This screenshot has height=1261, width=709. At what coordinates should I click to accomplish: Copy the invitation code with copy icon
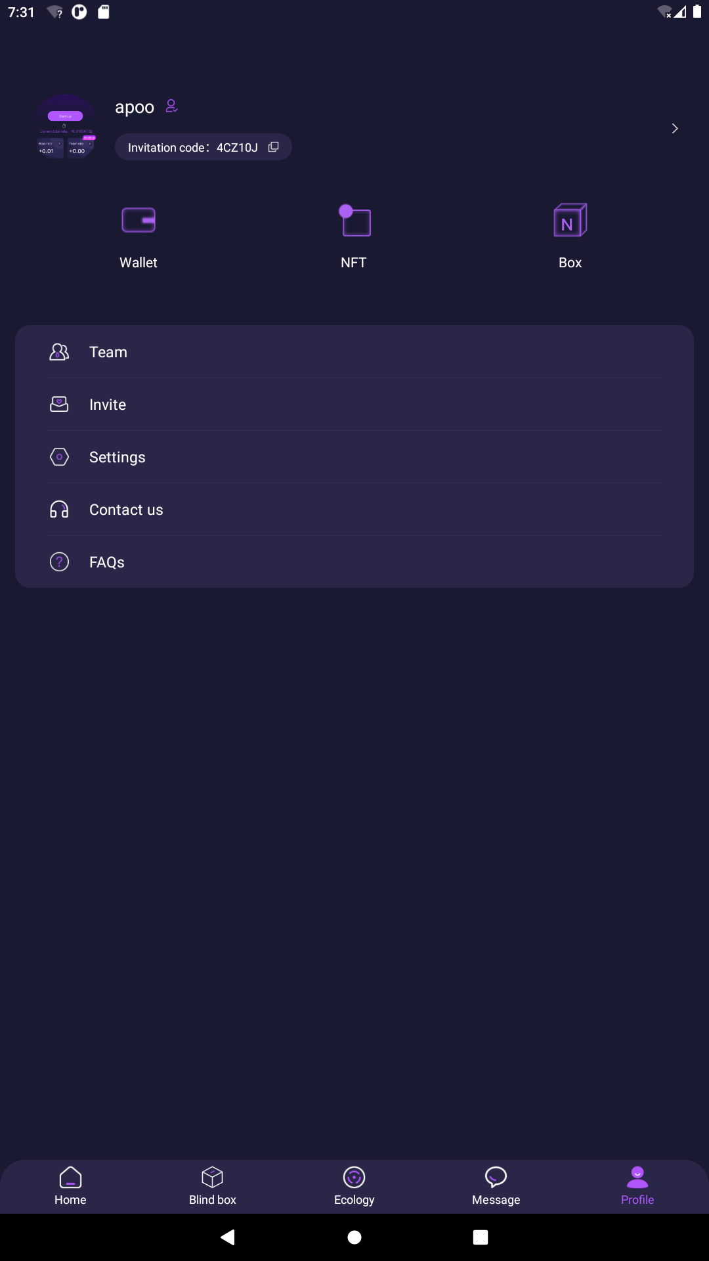274,147
